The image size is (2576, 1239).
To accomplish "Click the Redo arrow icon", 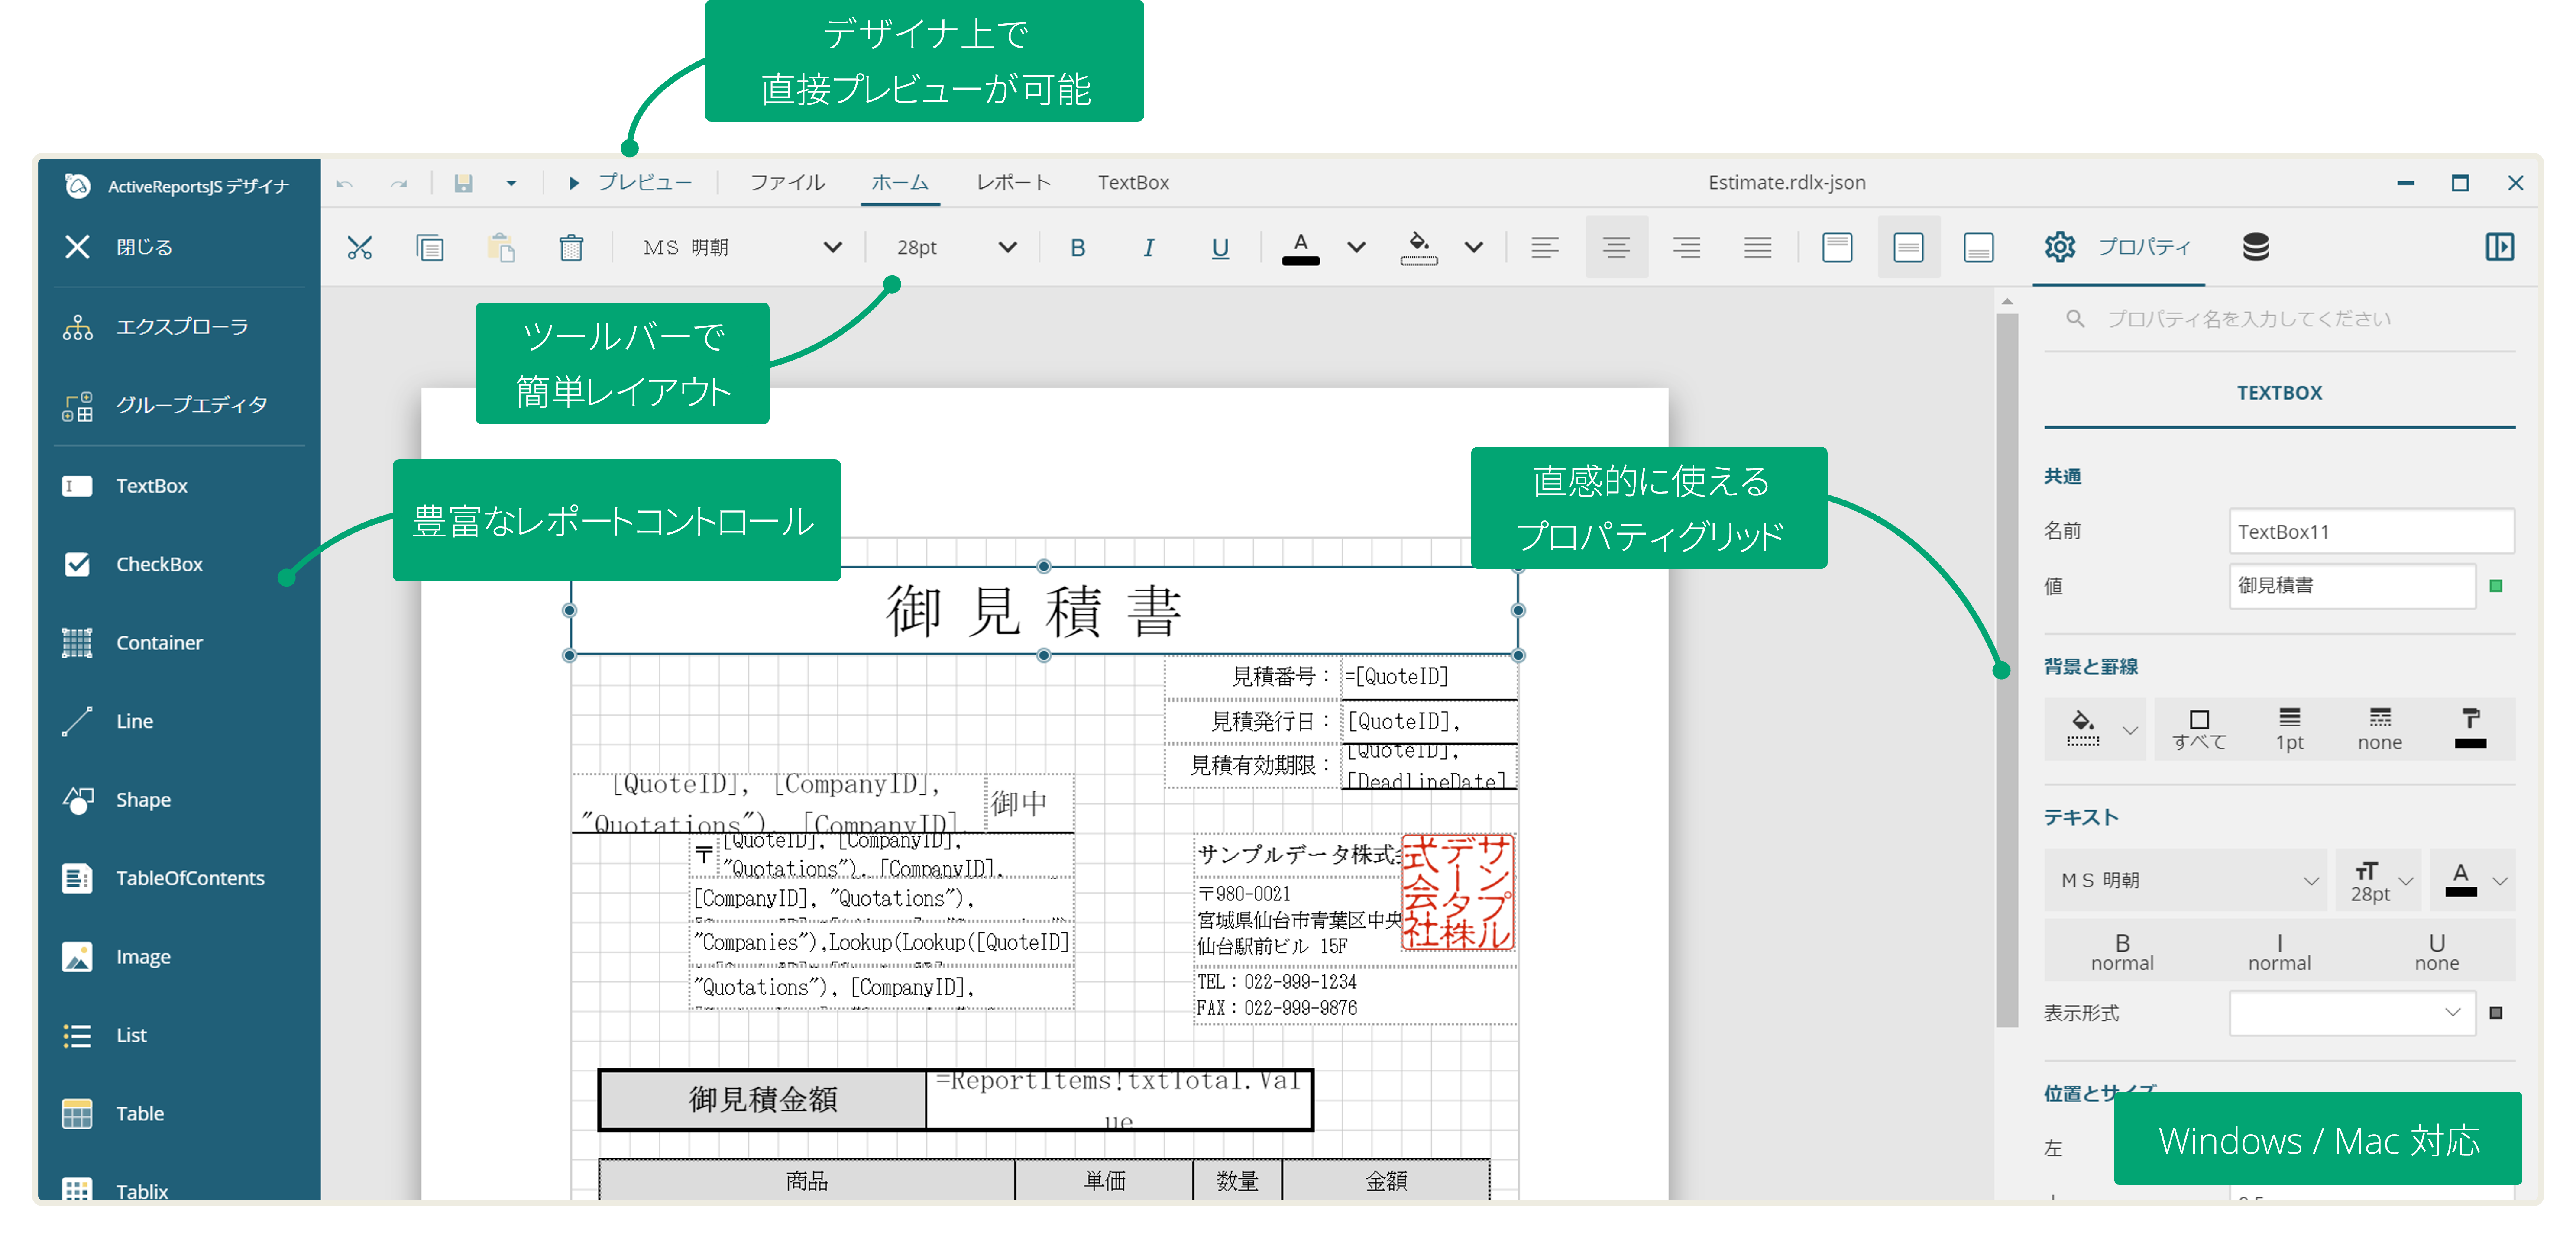I will 399,183.
